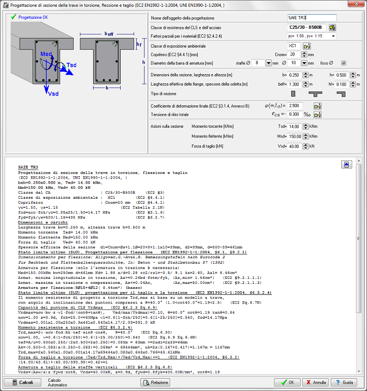This screenshot has width=367, height=391.
Task: Click the Vsd field 40.00
Action: (x=295, y=147)
